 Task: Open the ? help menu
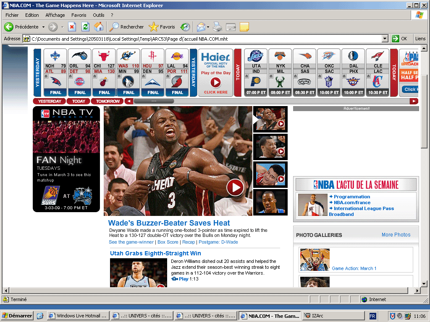(x=112, y=15)
